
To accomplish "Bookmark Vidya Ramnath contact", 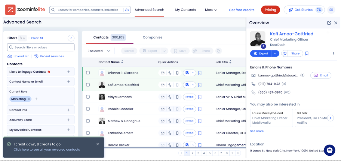I will coord(200,97).
